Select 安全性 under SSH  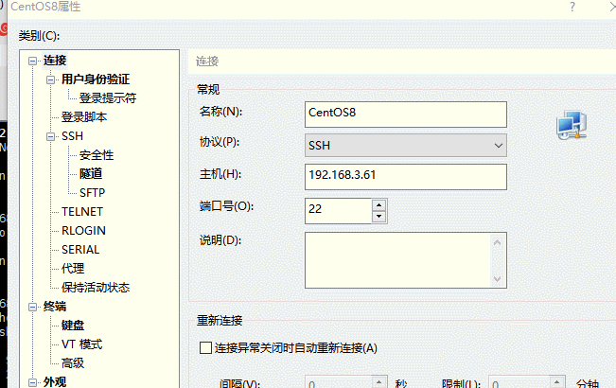pos(97,155)
